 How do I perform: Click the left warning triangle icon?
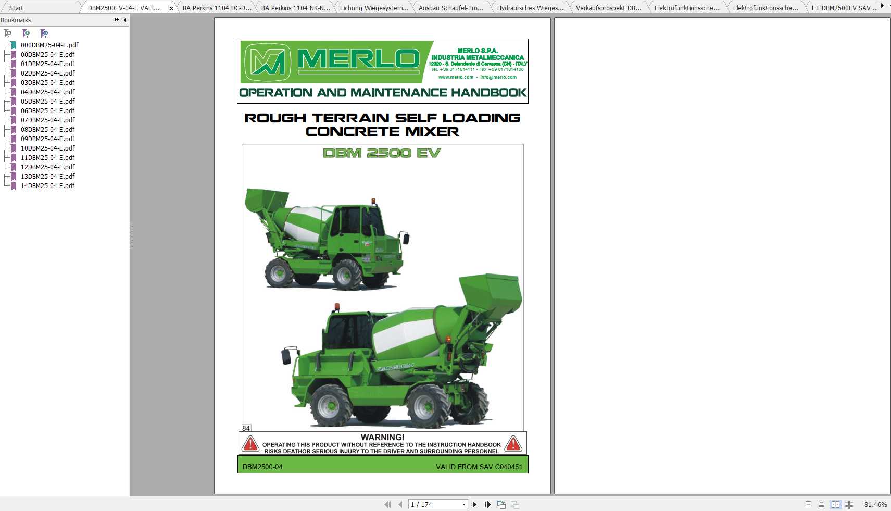tap(250, 444)
